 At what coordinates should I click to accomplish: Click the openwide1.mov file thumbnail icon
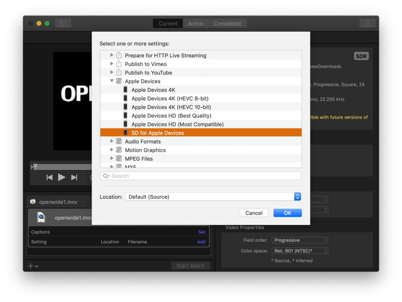41,217
